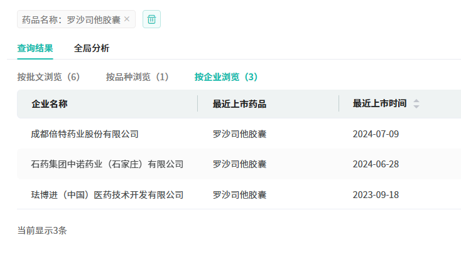Select the 按批文浏览 (6) view
461x257 pixels.
[x=49, y=77]
